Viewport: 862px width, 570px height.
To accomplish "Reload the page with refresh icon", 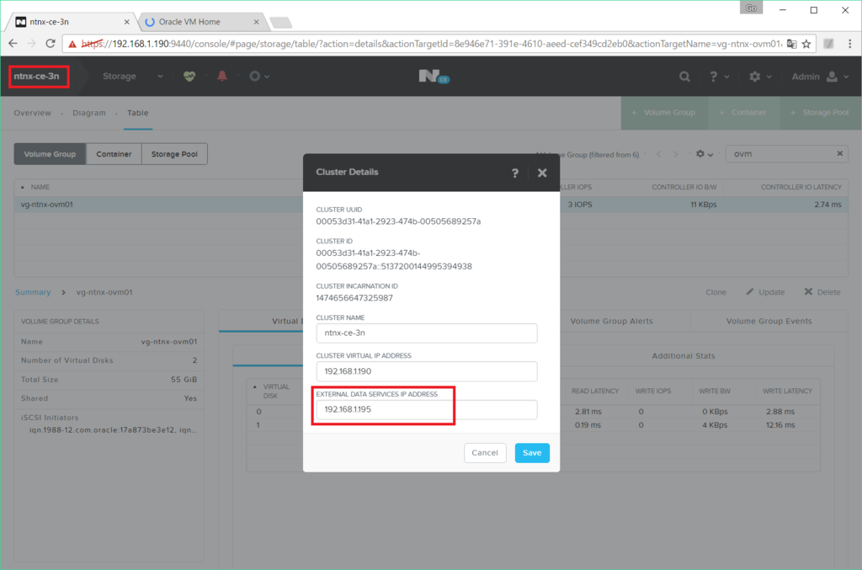I will pyautogui.click(x=50, y=44).
